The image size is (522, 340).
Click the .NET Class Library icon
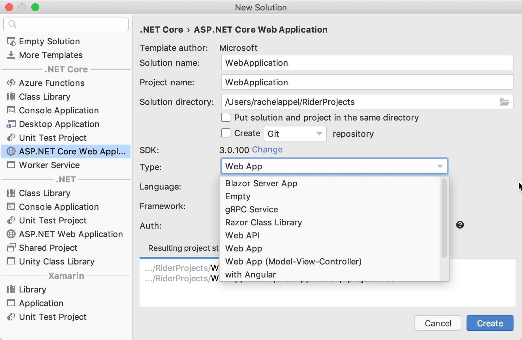pos(11,193)
